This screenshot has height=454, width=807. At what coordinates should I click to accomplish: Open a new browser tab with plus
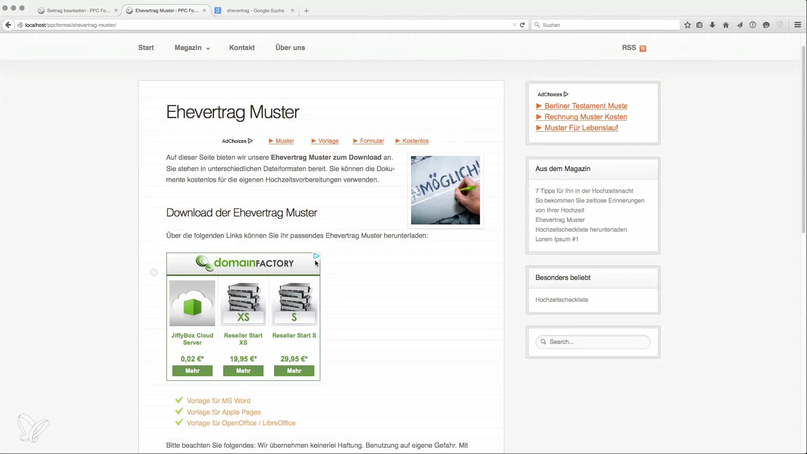click(306, 11)
